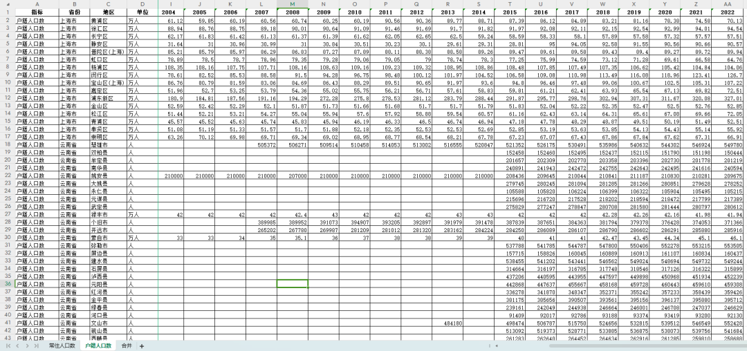This screenshot has width=747, height=351.
Task: Go to first sheet using navigation arrow
Action: 9,345
